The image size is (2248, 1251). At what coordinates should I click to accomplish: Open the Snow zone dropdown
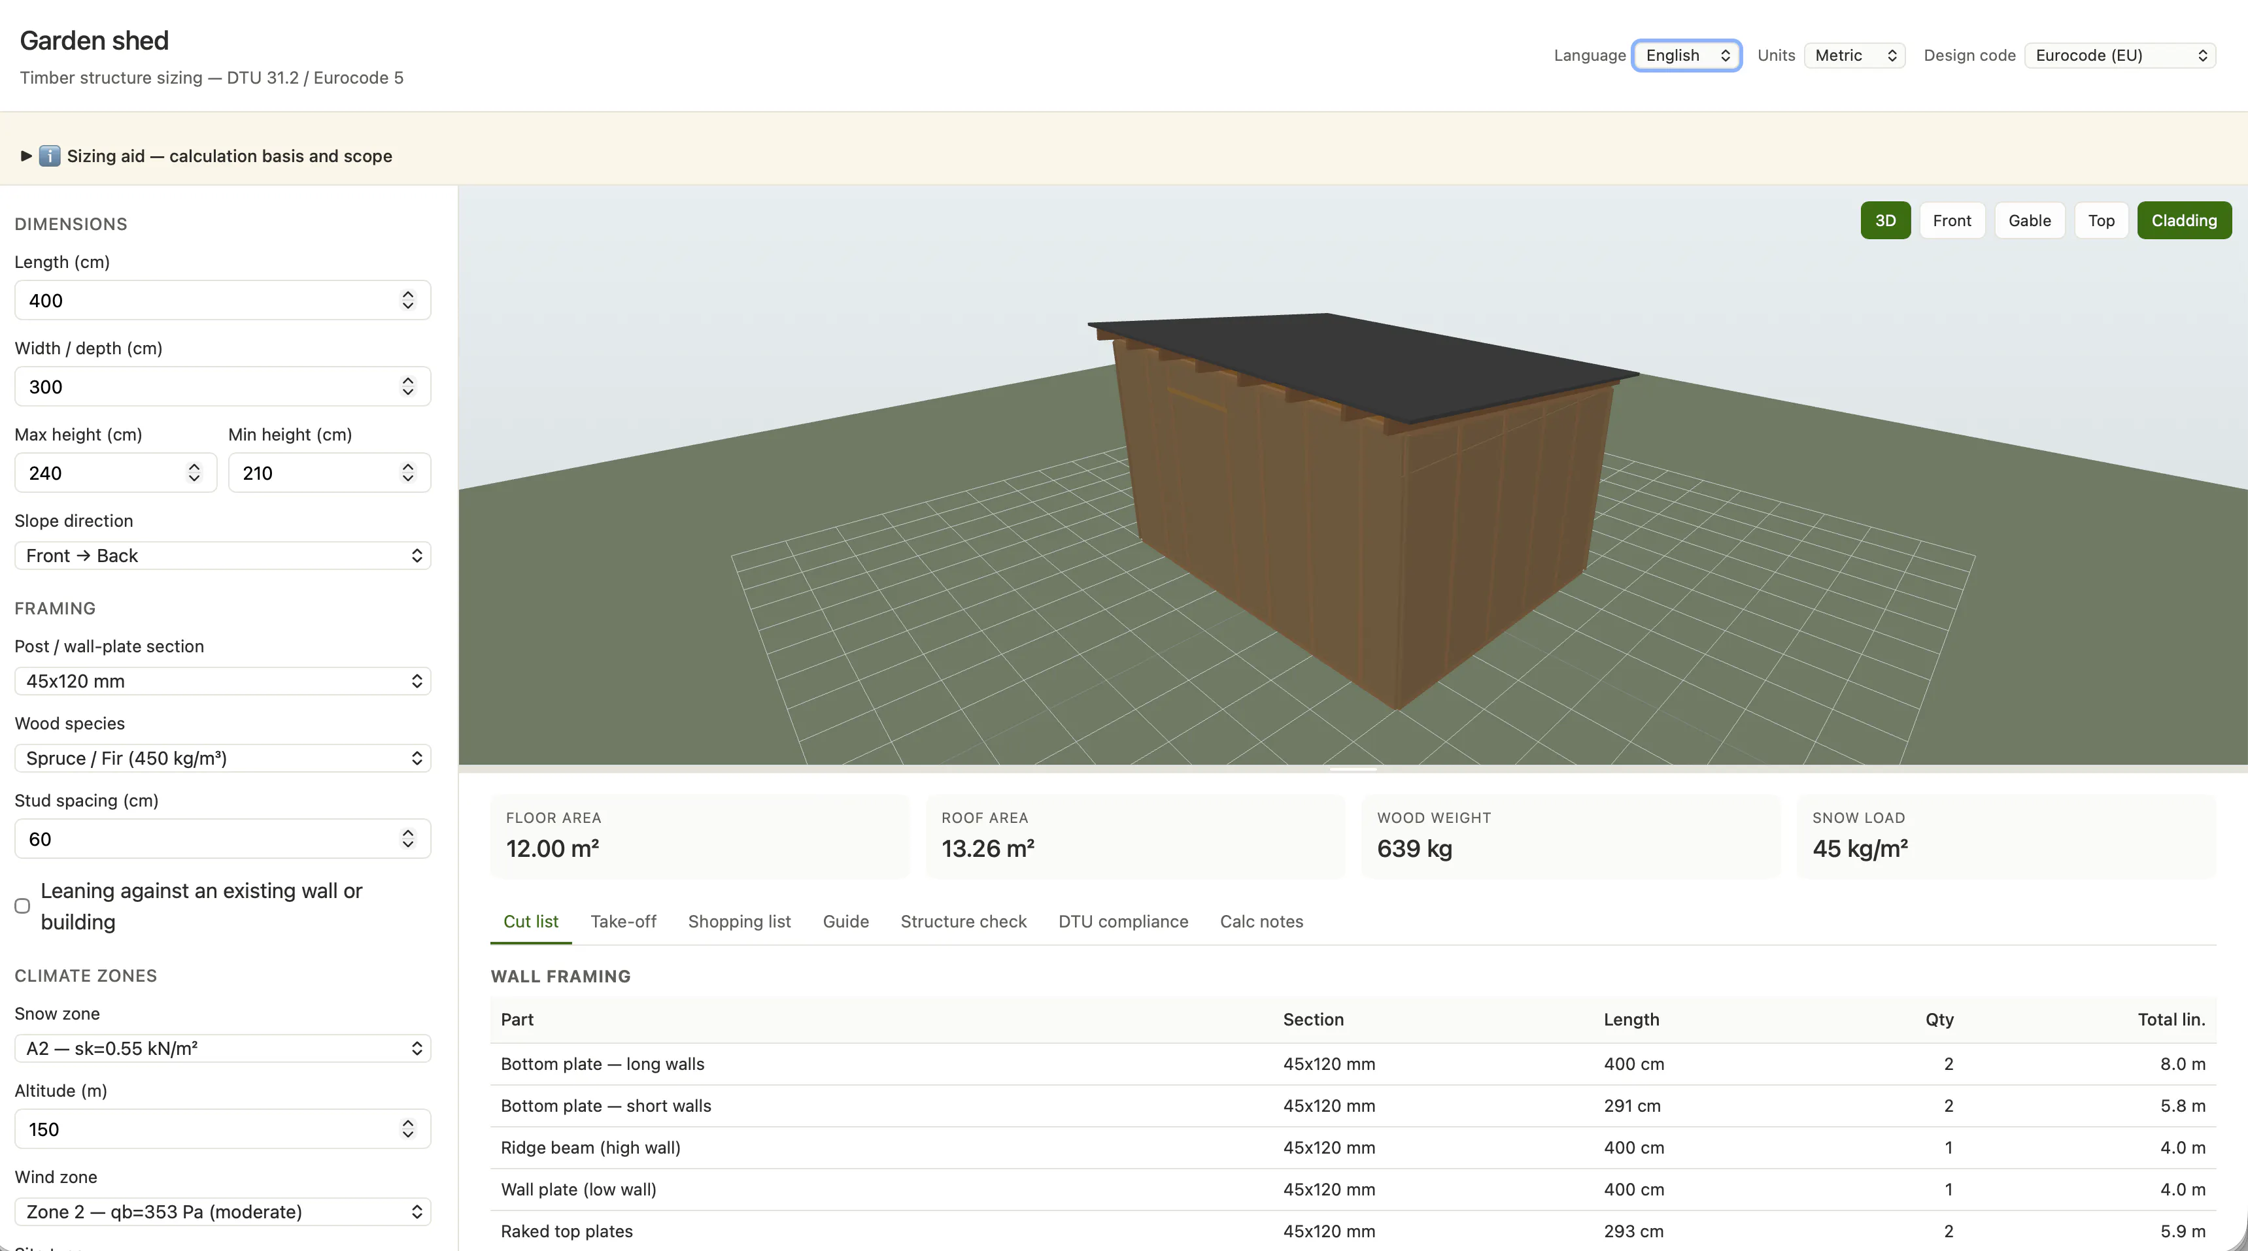coord(222,1048)
